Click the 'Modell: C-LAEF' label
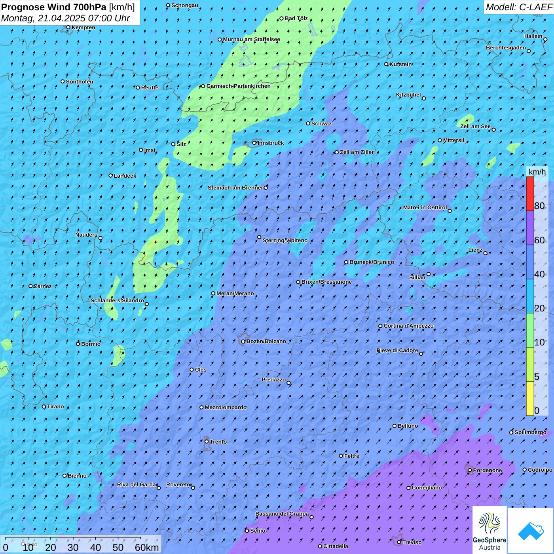The image size is (554, 554). coord(519,7)
